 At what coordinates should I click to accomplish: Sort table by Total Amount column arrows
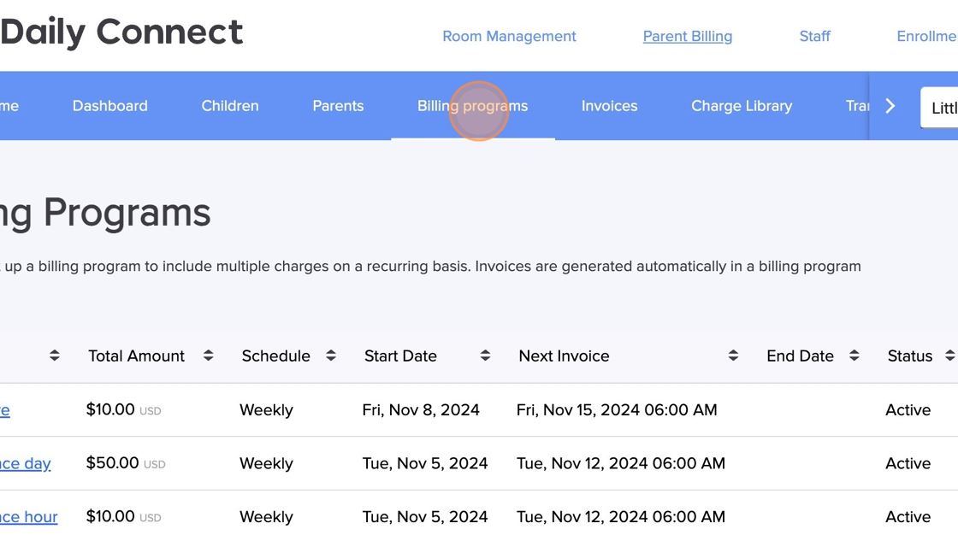coord(209,356)
